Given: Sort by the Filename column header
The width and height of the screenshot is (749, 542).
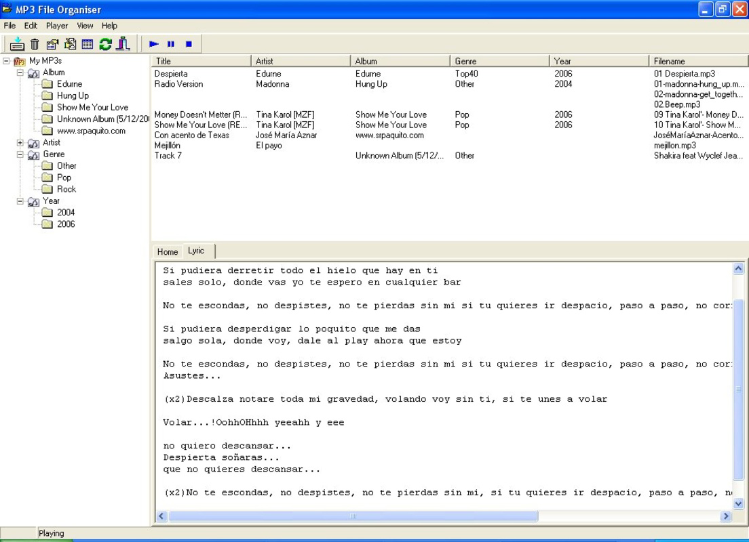Looking at the screenshot, I should [x=698, y=61].
